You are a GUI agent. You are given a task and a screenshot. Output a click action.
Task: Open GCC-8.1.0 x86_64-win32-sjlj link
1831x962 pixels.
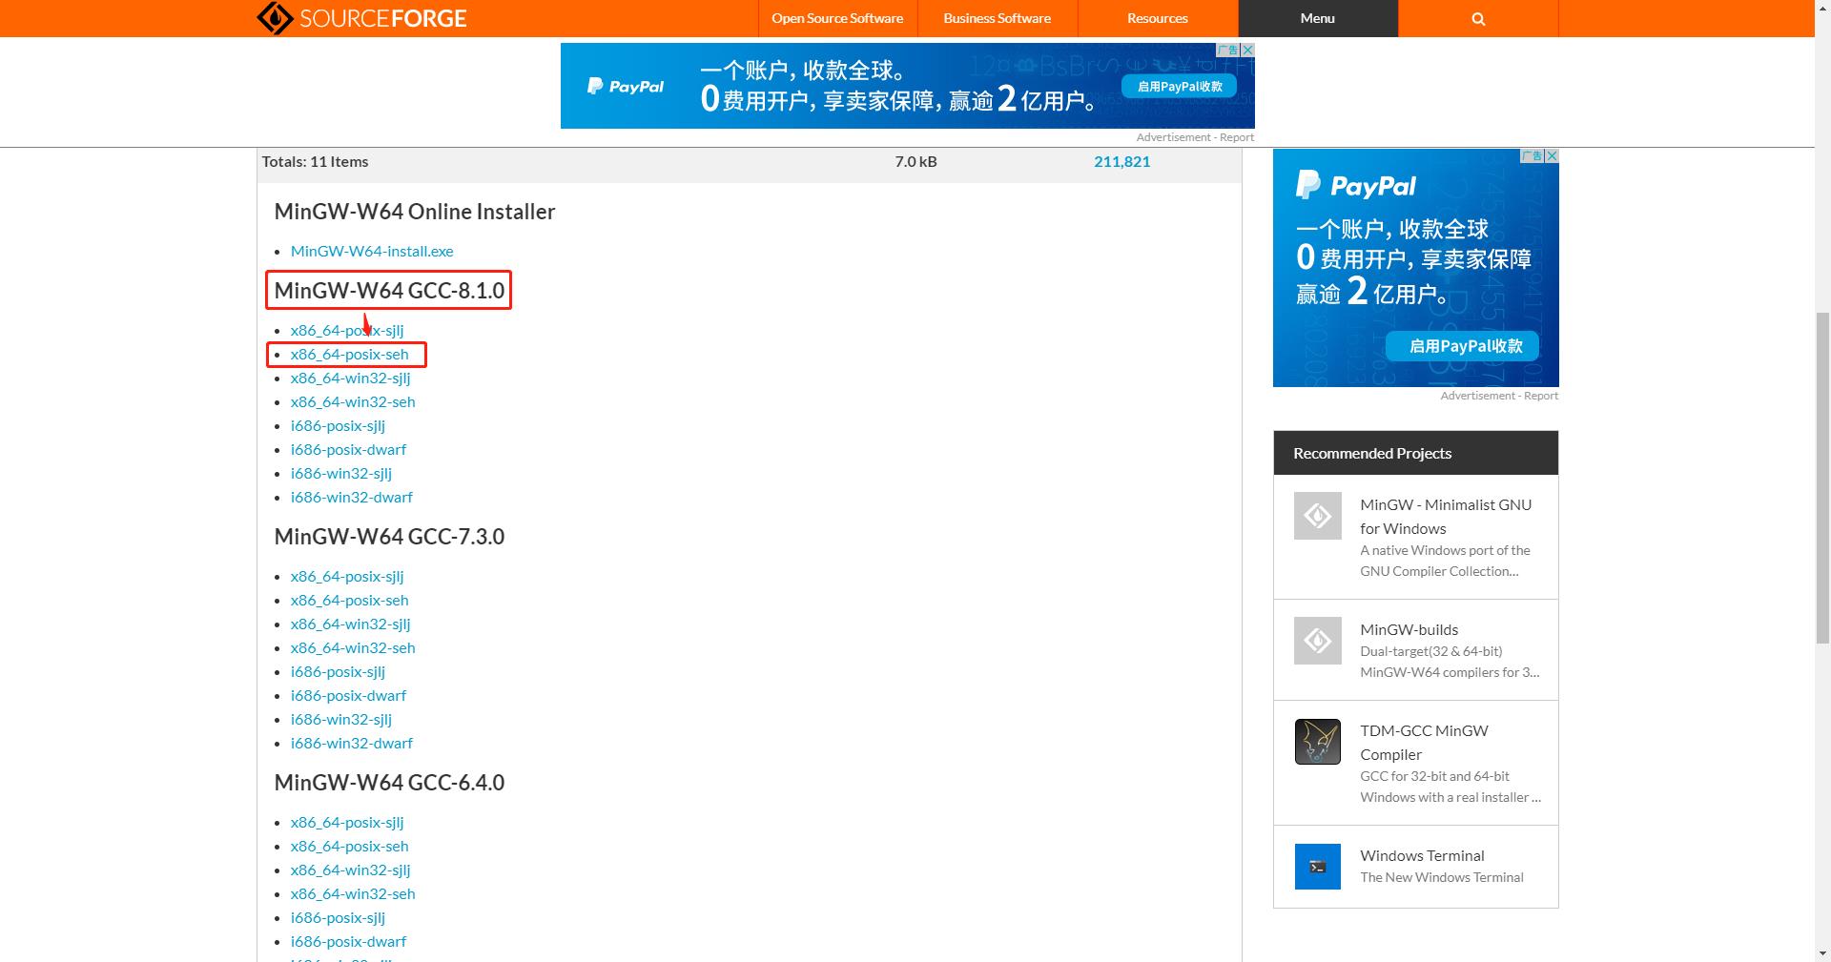350,378
